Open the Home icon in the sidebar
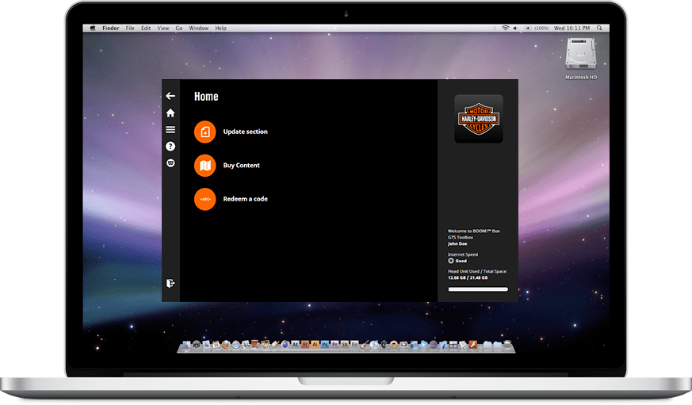The image size is (692, 405). pos(170,113)
